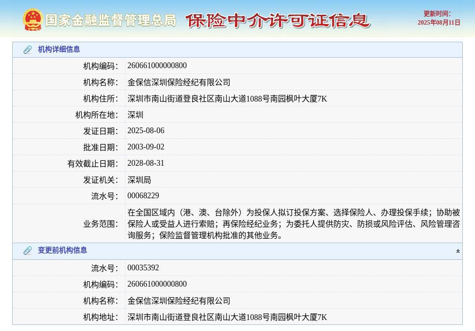Click the update date 2025年08月11日

[x=438, y=22]
